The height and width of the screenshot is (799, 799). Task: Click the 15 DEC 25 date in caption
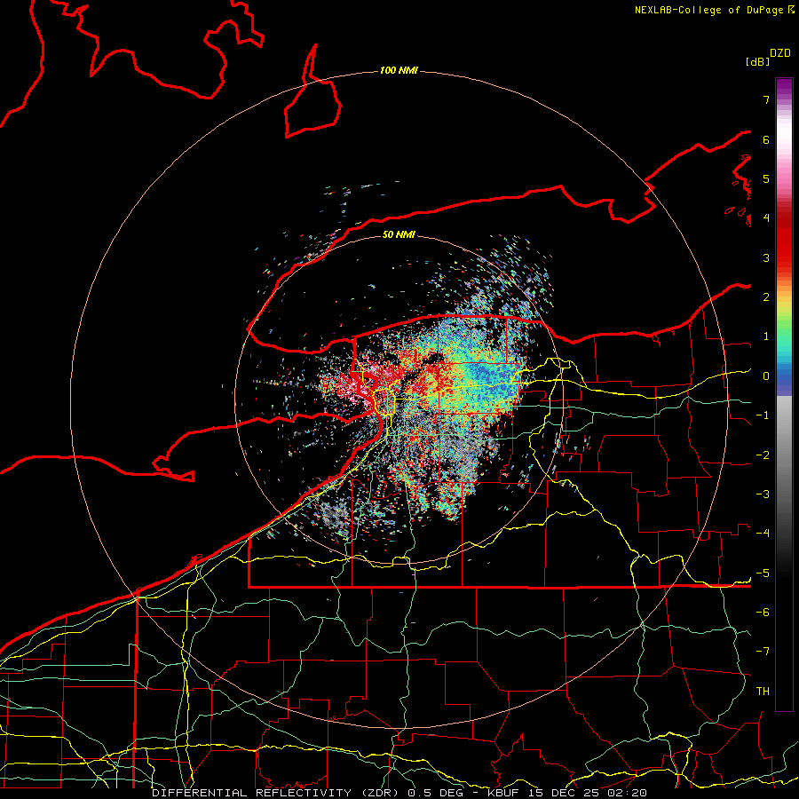[566, 793]
